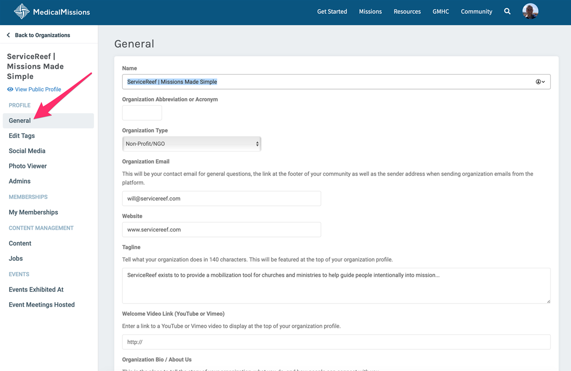This screenshot has width=571, height=371.
Task: Go to Photo Viewer in the sidebar
Action: click(x=28, y=166)
